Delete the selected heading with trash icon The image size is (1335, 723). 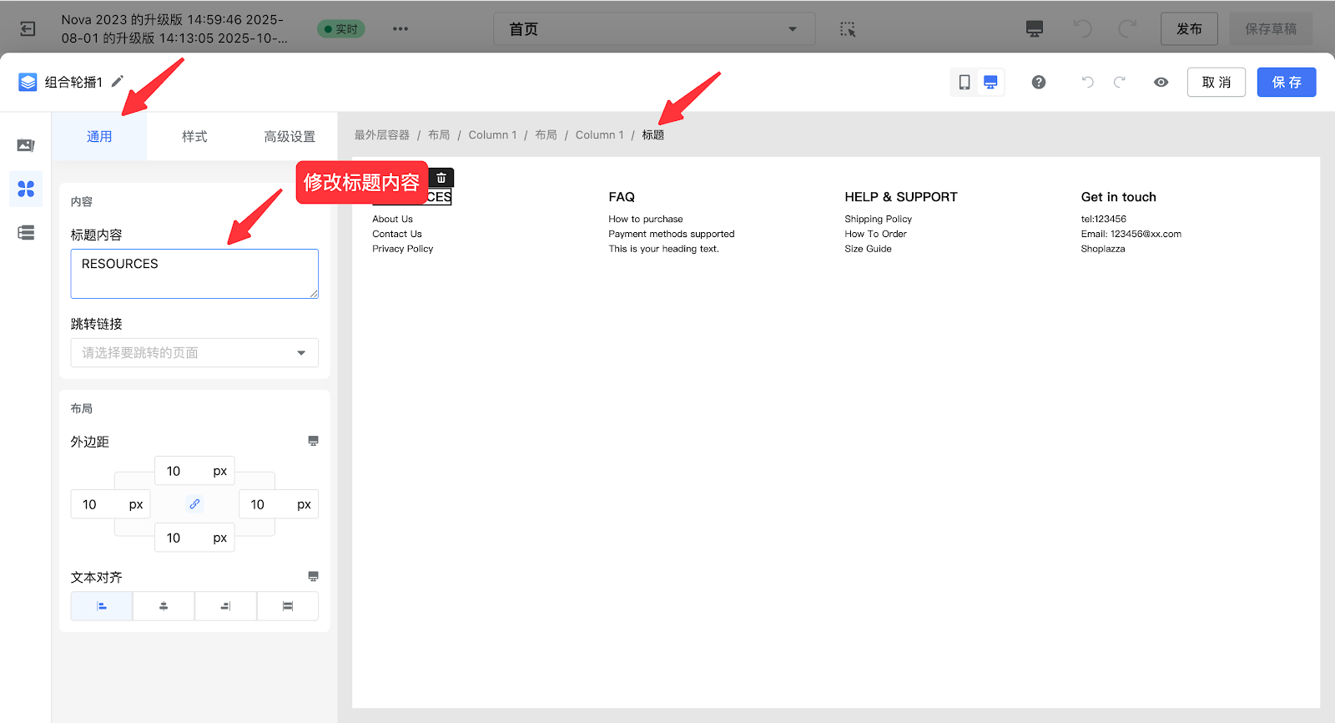click(x=441, y=178)
